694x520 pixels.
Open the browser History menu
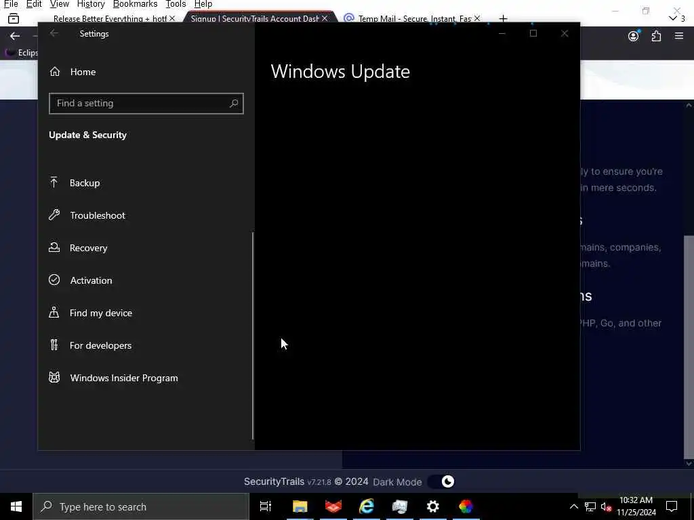(x=91, y=4)
